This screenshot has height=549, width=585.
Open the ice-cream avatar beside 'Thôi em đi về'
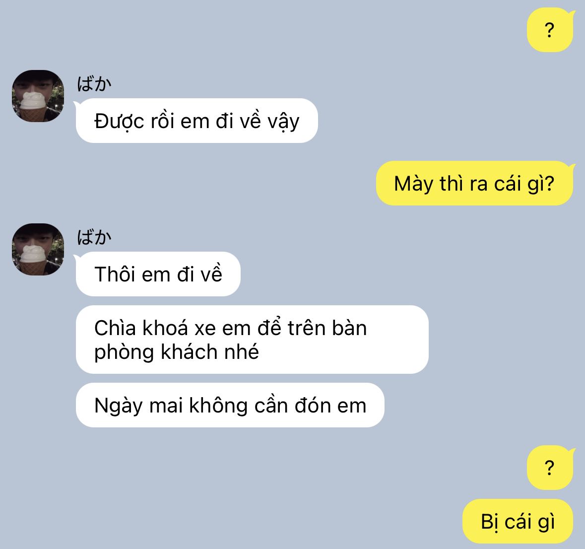(38, 249)
